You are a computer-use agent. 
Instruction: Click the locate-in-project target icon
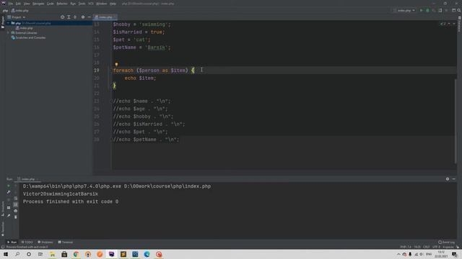[63, 17]
